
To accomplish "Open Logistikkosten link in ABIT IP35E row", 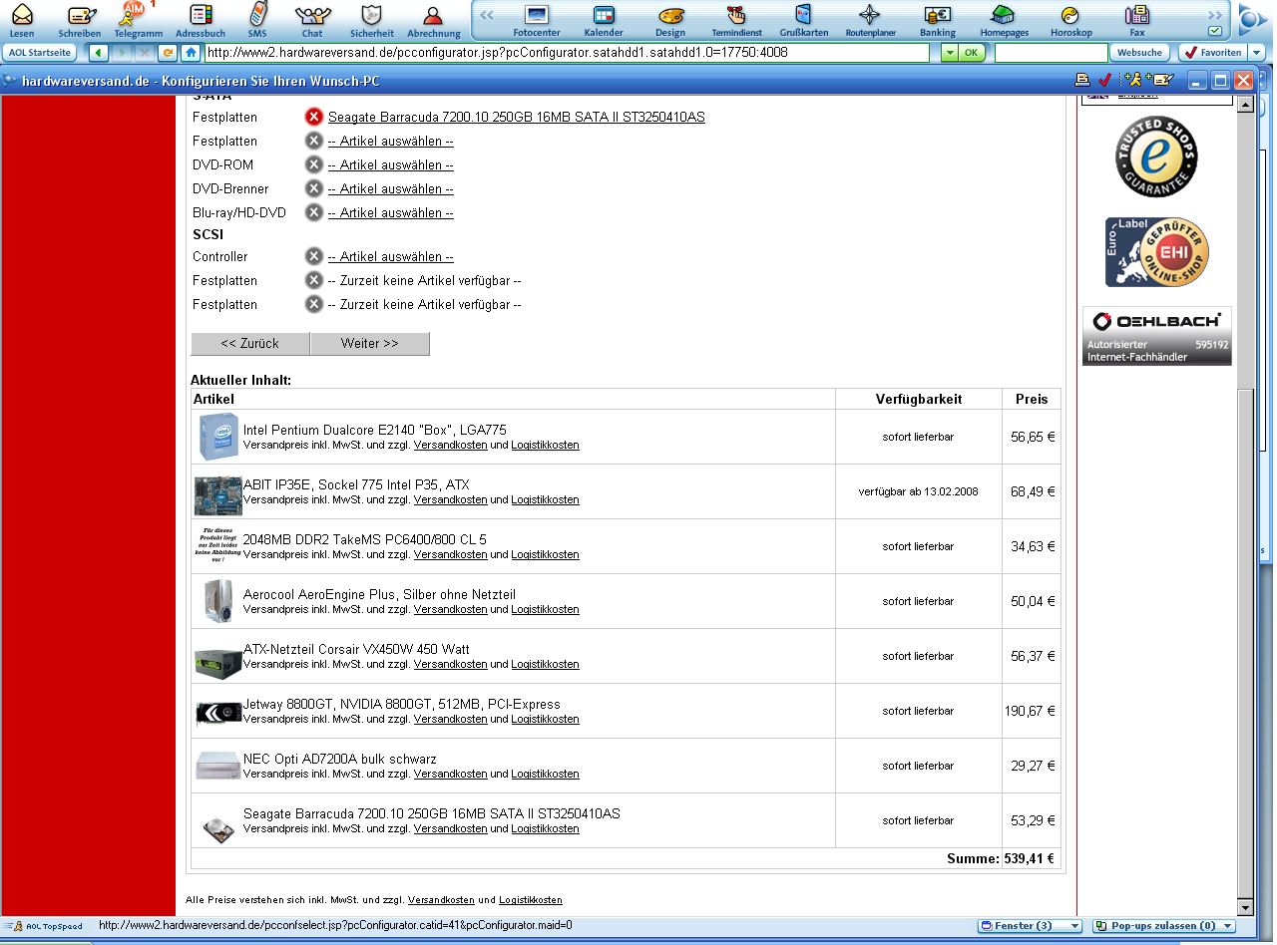I will tap(545, 499).
